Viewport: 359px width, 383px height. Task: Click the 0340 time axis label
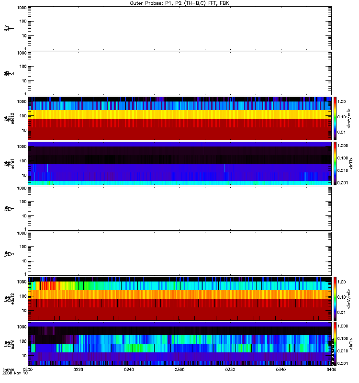pos(281,370)
